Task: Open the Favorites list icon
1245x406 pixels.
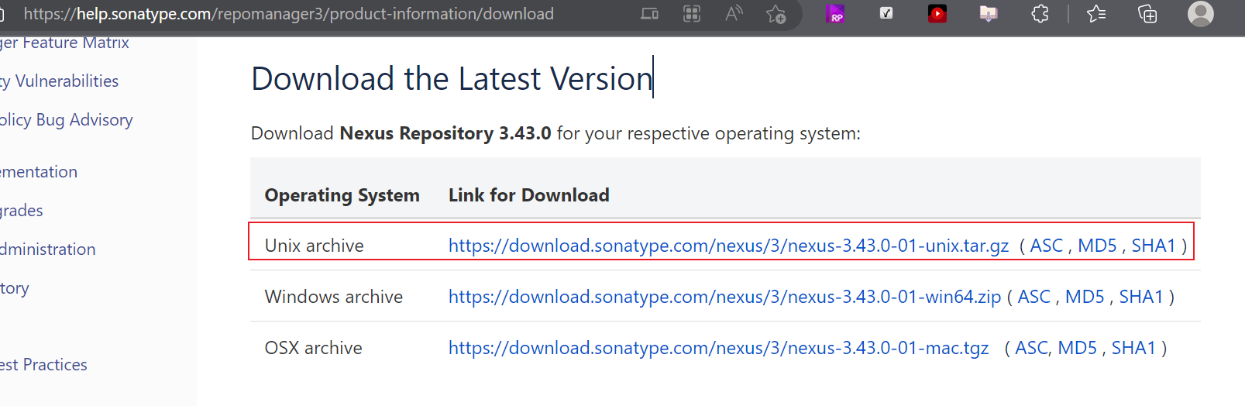Action: [x=1096, y=13]
